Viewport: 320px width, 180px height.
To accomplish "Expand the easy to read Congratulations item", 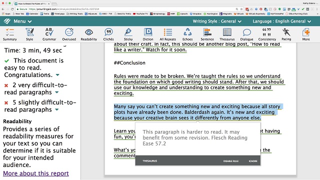I will click(58, 75).
